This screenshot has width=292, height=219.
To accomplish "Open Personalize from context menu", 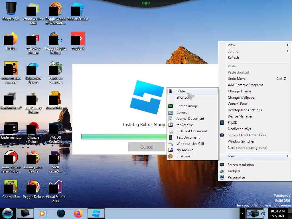I will (255, 177).
